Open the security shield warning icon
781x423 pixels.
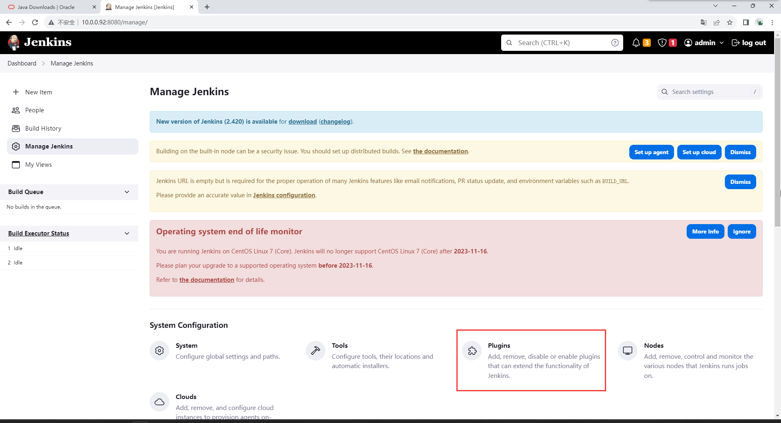(x=662, y=43)
